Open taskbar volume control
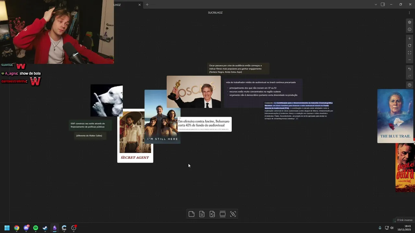 pyautogui.click(x=392, y=228)
